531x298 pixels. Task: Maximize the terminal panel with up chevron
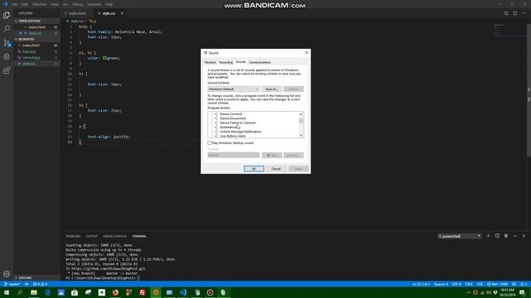pyautogui.click(x=514, y=236)
